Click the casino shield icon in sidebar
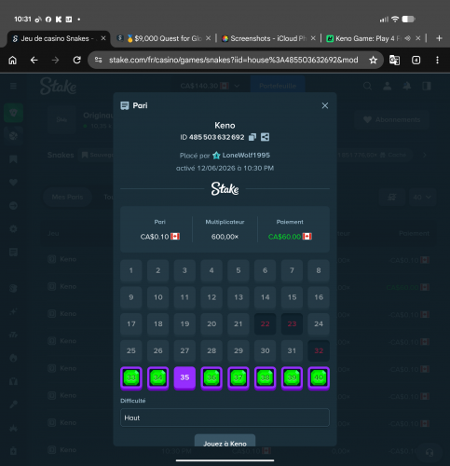The width and height of the screenshot is (450, 466). tap(13, 113)
